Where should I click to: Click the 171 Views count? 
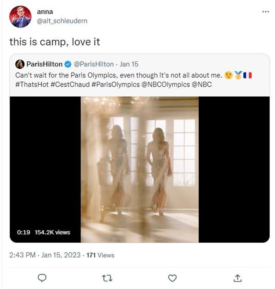tap(100, 255)
